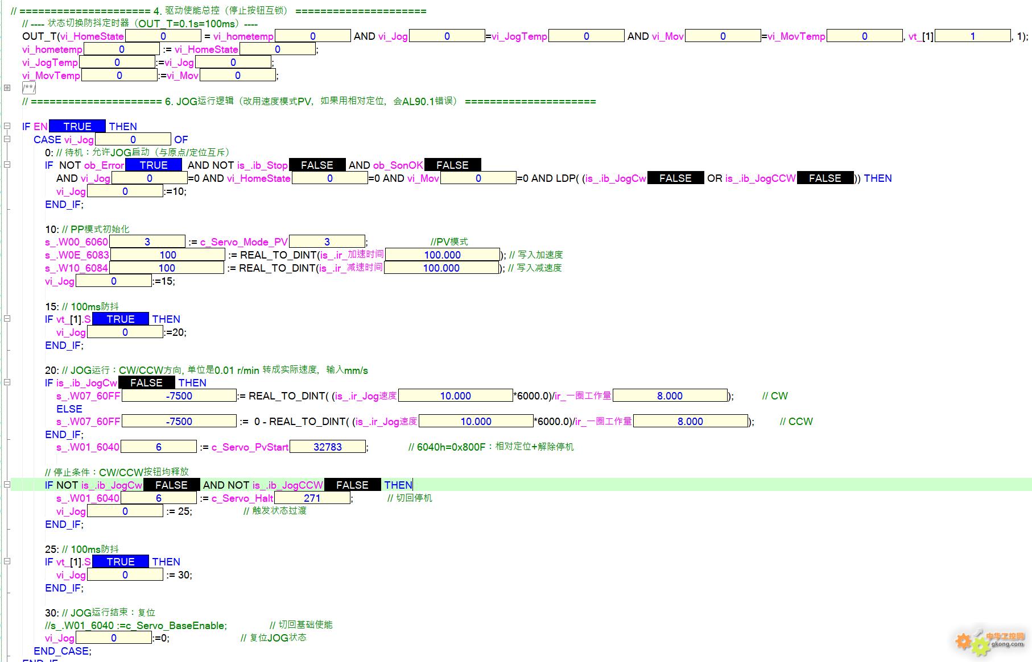Screen dimensions: 1032x662
Task: Click the c_Servo_PvStart value 32783
Action: click(x=328, y=447)
